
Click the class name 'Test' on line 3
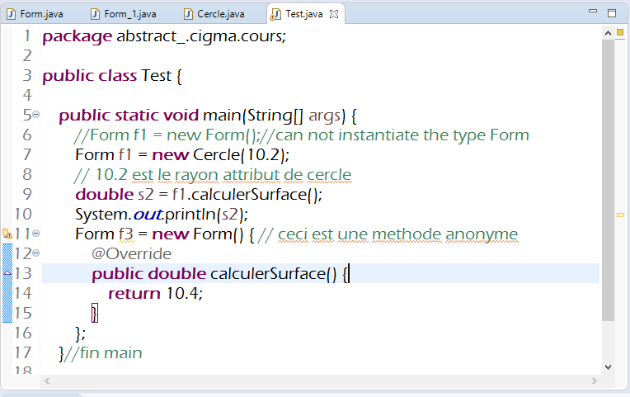(157, 76)
